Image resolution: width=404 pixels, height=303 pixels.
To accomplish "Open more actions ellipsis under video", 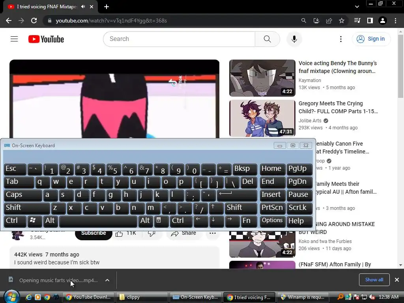I will (213, 233).
